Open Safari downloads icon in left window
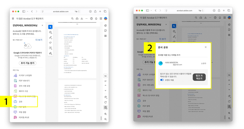 click(90, 11)
